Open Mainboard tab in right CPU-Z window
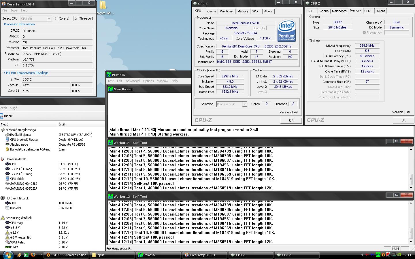The image size is (415, 259). pyautogui.click(x=339, y=11)
